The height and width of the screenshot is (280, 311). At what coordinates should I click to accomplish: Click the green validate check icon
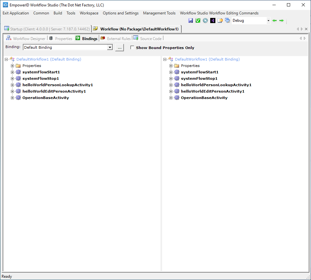[x=198, y=20]
